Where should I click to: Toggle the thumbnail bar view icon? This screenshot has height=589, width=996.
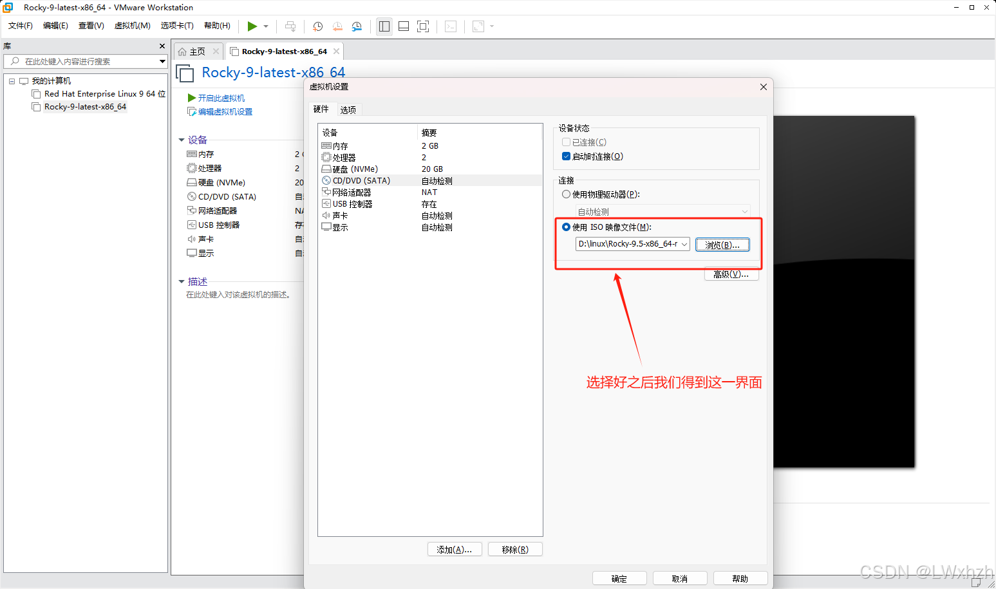coord(404,26)
